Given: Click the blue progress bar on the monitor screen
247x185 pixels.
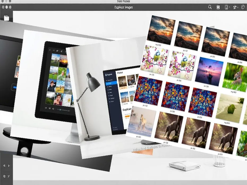Looking at the screenshot, I should click(x=15, y=87).
